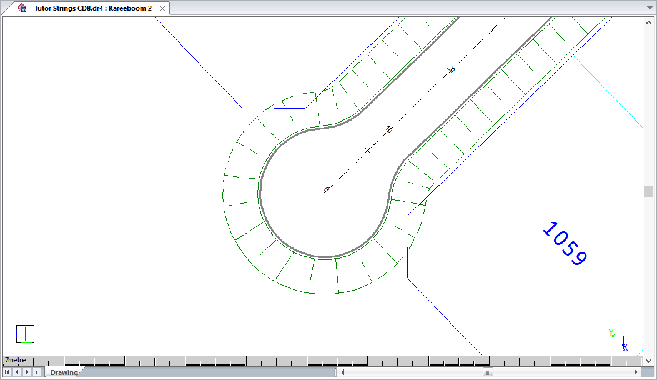Image resolution: width=657 pixels, height=380 pixels.
Task: Close the Tutor Strings CD8.dr4 tab
Action: click(162, 8)
